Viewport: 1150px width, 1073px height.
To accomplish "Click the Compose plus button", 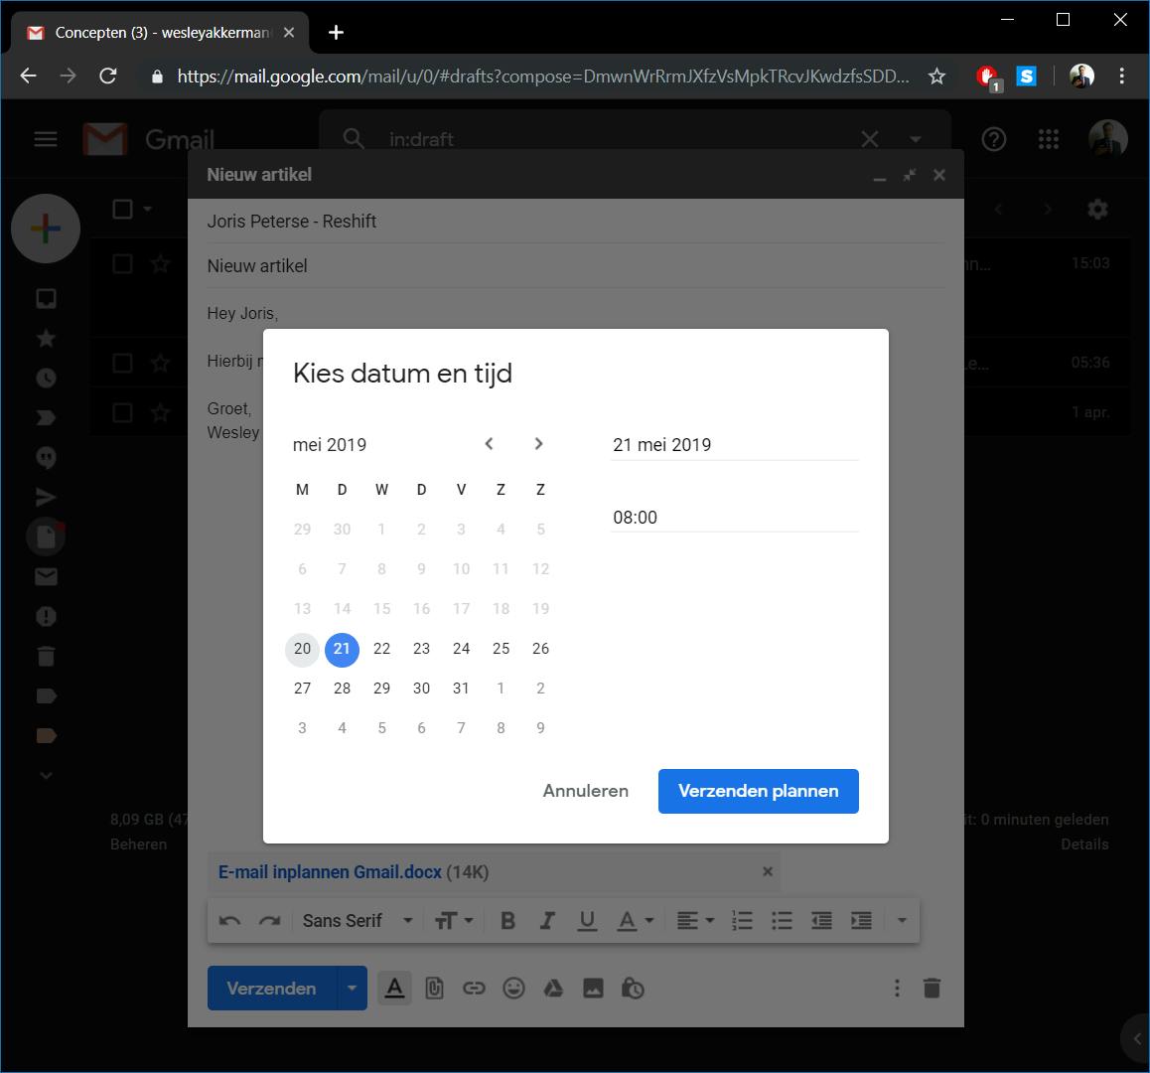I will click(x=46, y=229).
